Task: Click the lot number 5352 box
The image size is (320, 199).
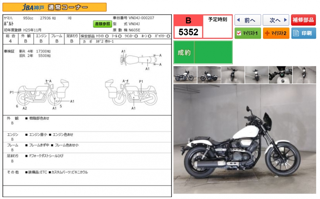Action: (188, 32)
